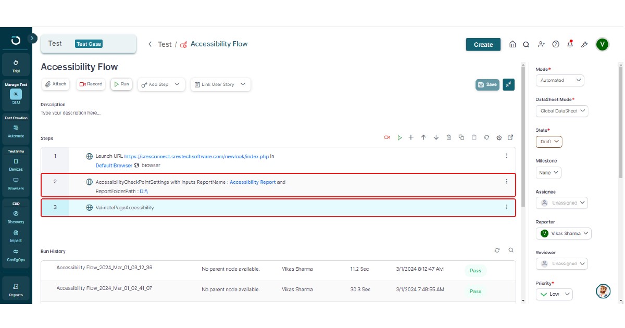Screen dimensions: 625x328
Task: Click the Test breadcrumb link
Action: pos(165,44)
